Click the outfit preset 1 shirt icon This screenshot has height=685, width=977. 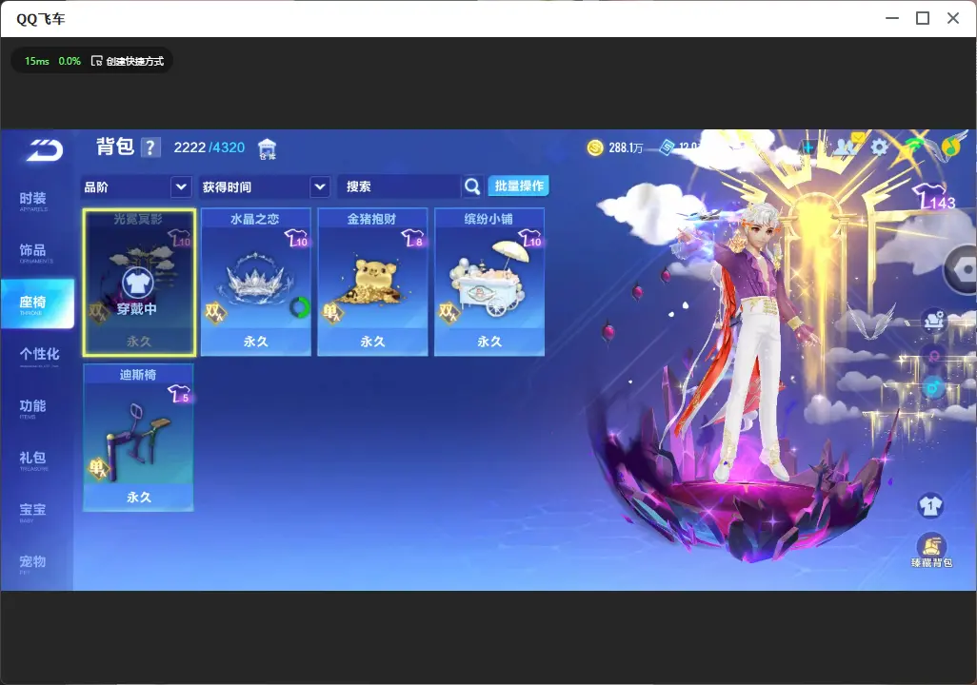point(930,505)
